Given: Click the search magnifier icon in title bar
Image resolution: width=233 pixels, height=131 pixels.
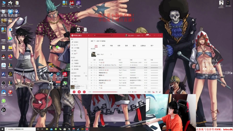Looking at the screenshot, I should (111, 35).
